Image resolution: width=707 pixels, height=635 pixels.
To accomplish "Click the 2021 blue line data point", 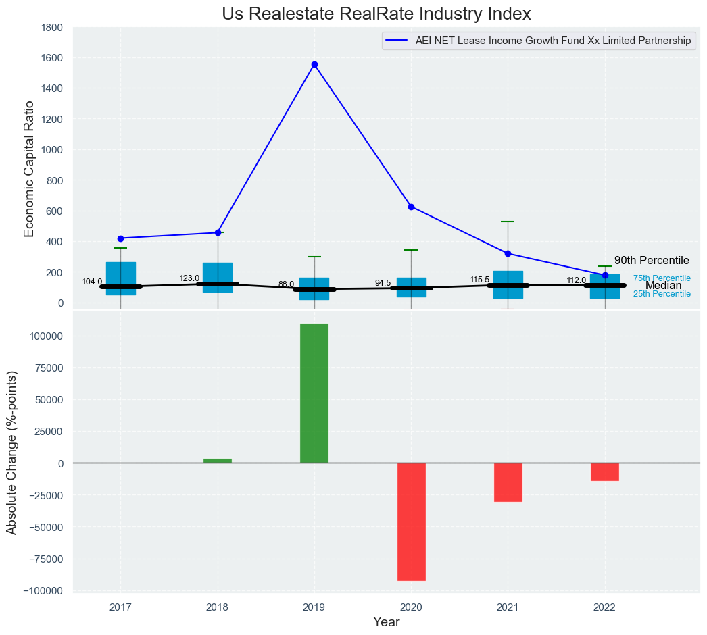I will tap(508, 253).
